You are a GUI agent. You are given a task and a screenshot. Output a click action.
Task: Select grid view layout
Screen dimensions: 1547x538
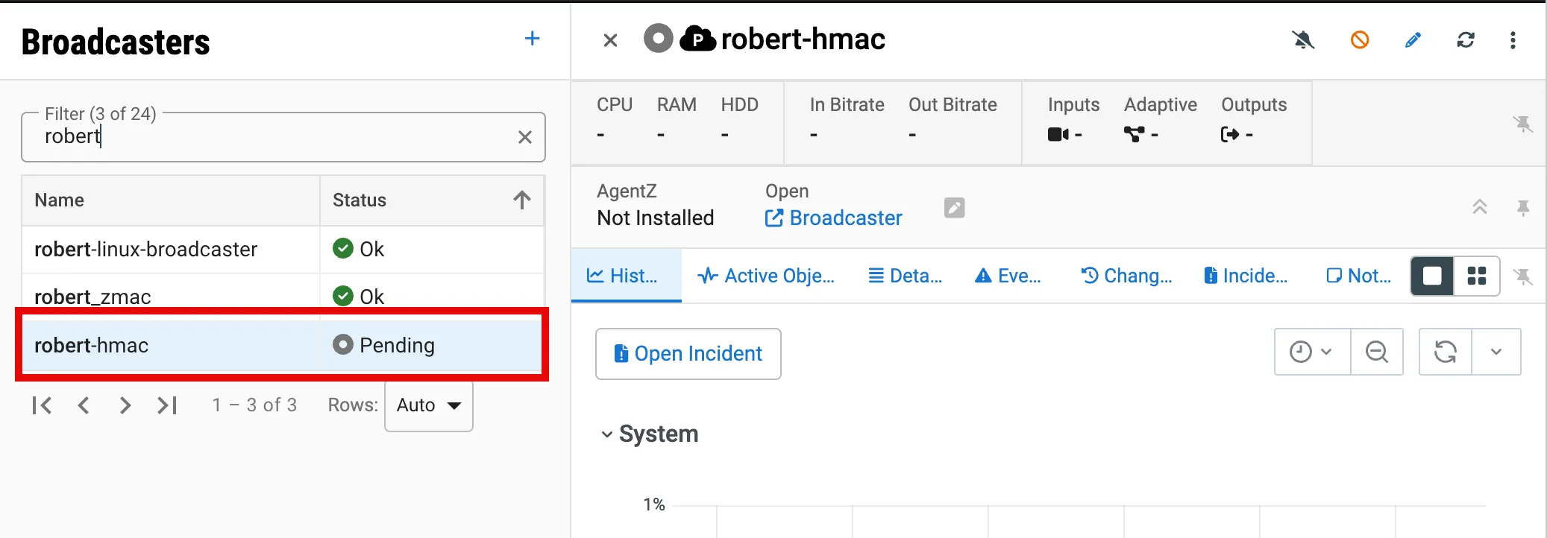(1477, 276)
